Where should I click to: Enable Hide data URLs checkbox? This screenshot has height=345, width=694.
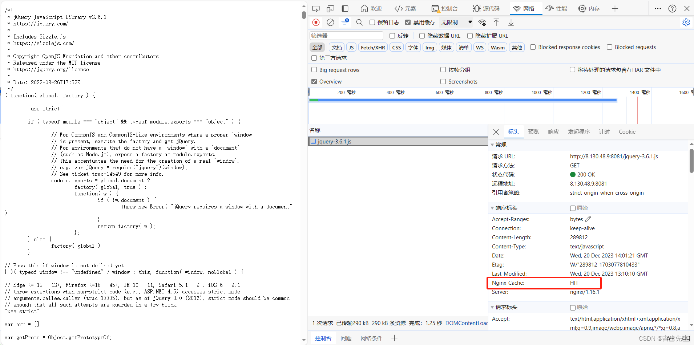(x=422, y=36)
